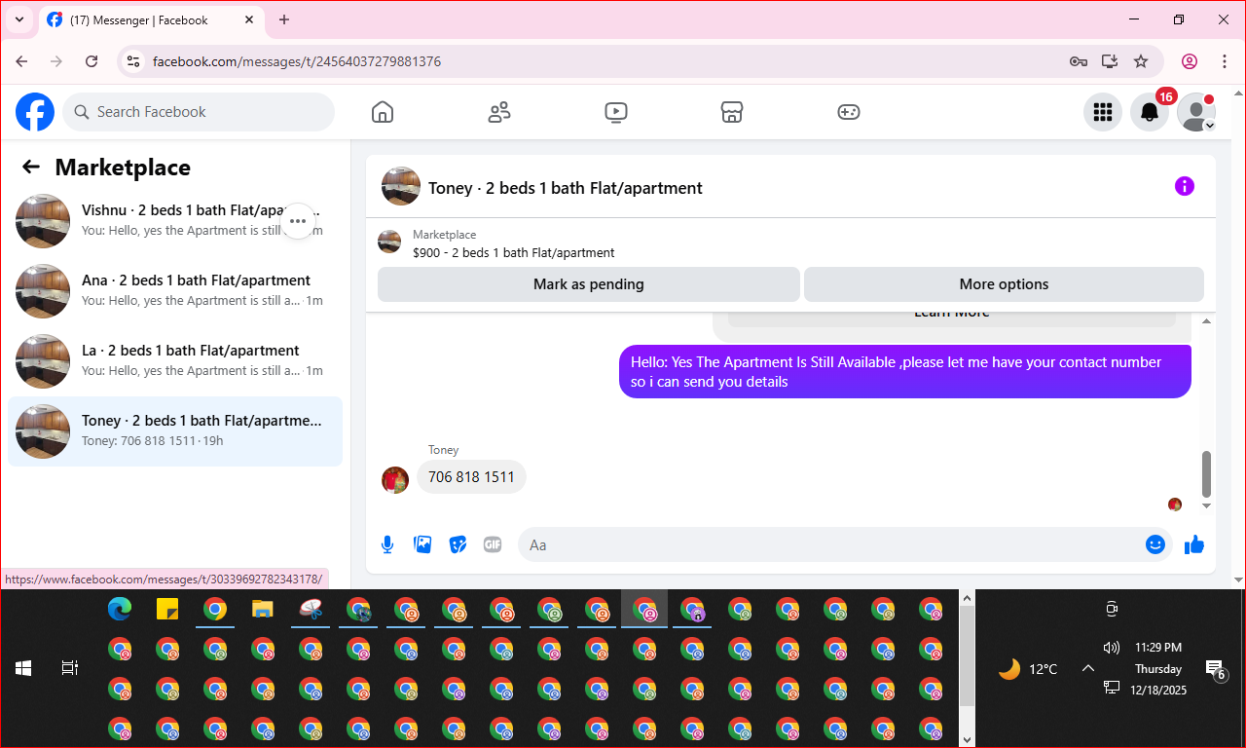The width and height of the screenshot is (1246, 748).
Task: Launch Microsoft Edge from taskbar
Action: tap(120, 610)
